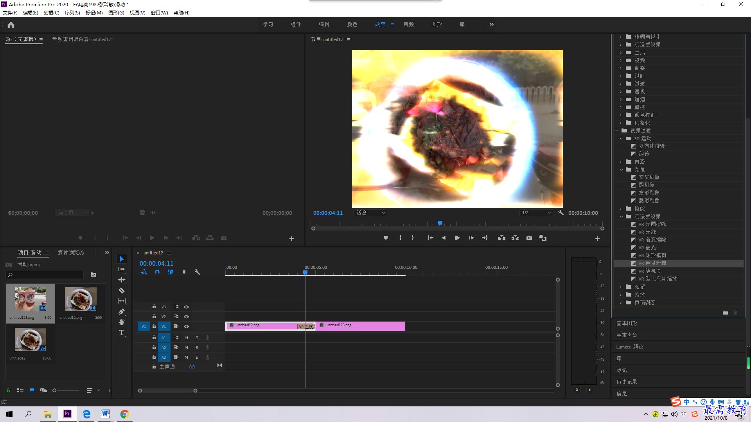The image size is (751, 422).
Task: Open timeline display settings wrench
Action: pyautogui.click(x=197, y=272)
